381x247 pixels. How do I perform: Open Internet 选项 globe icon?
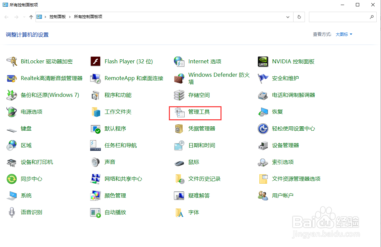pyautogui.click(x=179, y=62)
